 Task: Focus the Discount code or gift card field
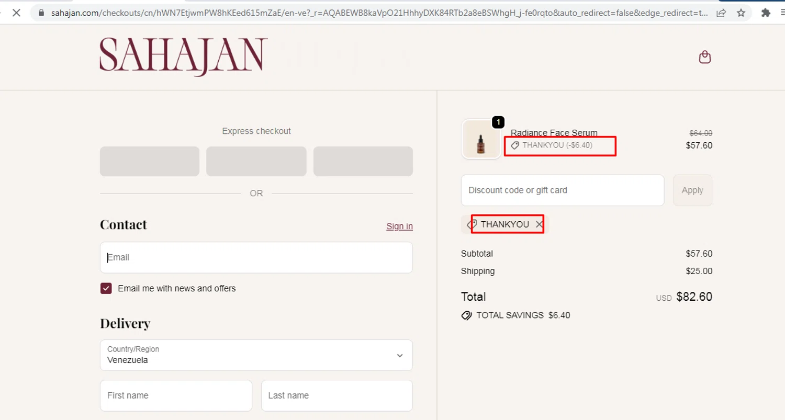(563, 190)
